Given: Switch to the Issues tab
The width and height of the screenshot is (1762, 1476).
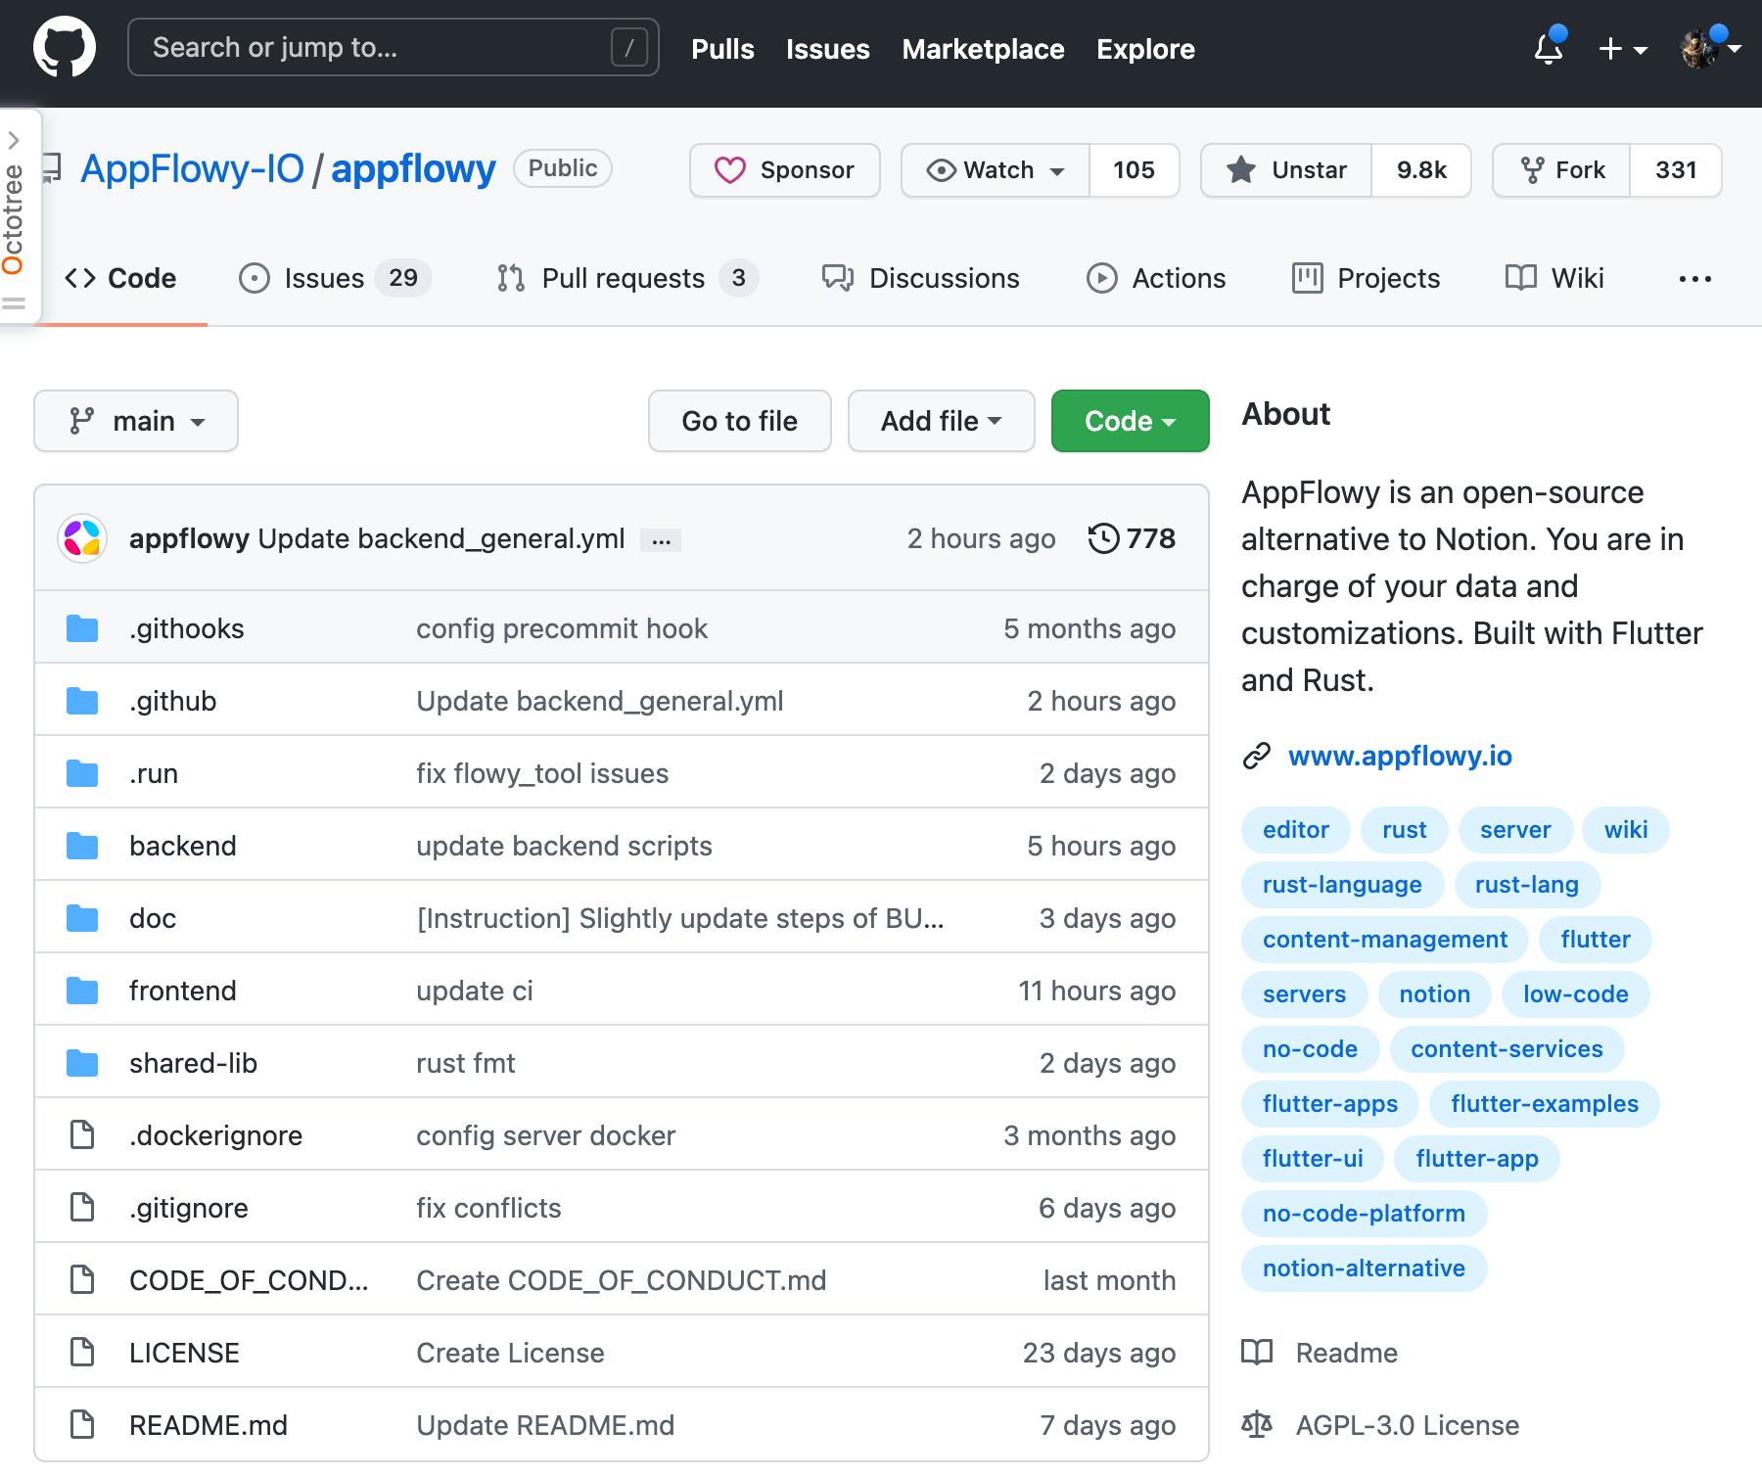Looking at the screenshot, I should 335,279.
